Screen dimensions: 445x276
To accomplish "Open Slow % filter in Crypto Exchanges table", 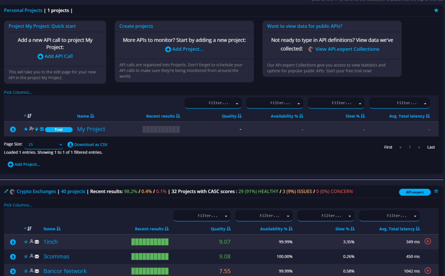I will pos(326,216).
